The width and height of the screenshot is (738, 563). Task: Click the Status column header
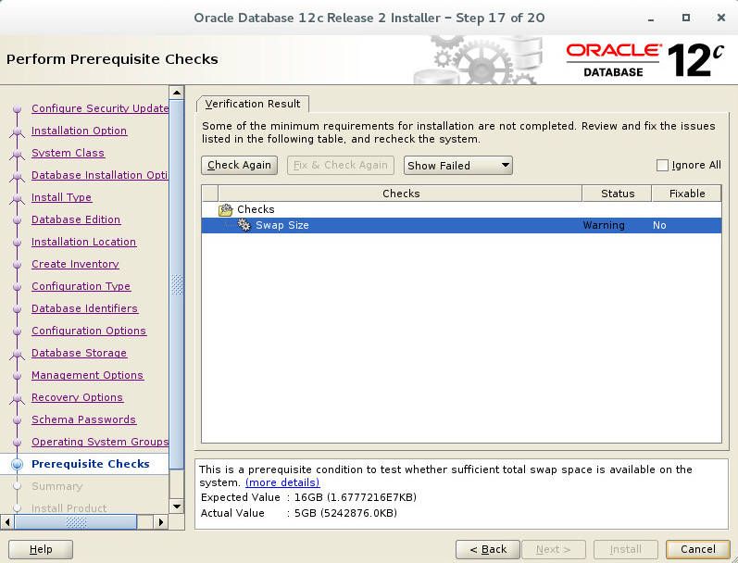pyautogui.click(x=617, y=194)
